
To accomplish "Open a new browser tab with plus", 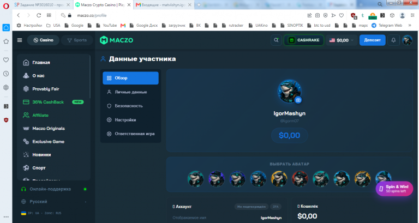I will pyautogui.click(x=199, y=5).
